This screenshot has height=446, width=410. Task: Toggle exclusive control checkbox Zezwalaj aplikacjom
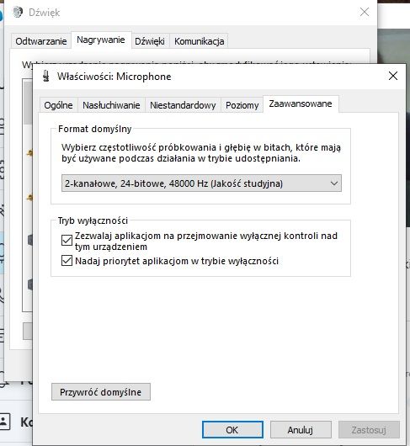(67, 241)
